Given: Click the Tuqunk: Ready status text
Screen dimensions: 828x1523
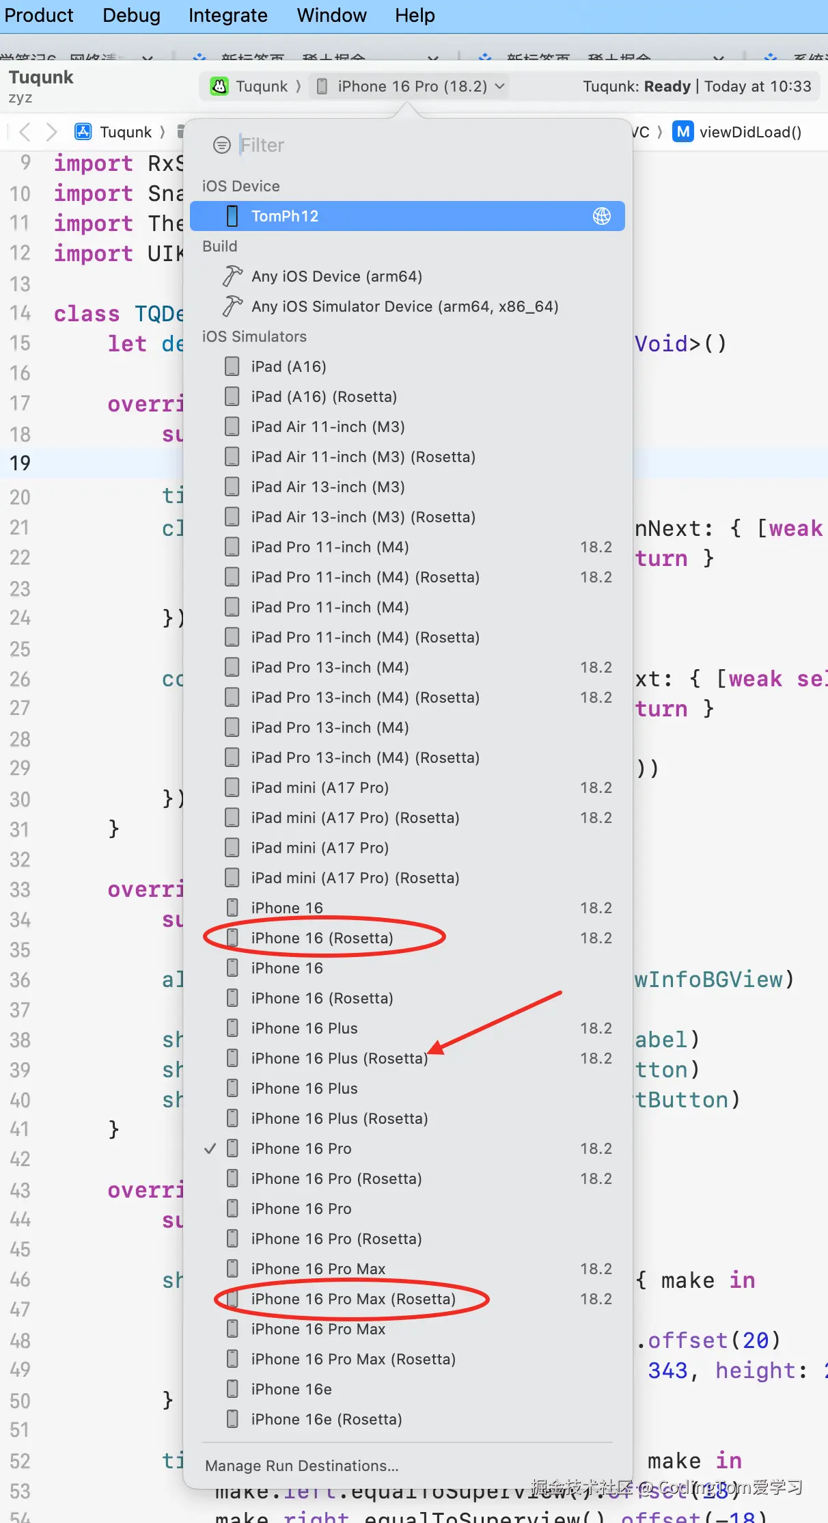Looking at the screenshot, I should coord(637,86).
